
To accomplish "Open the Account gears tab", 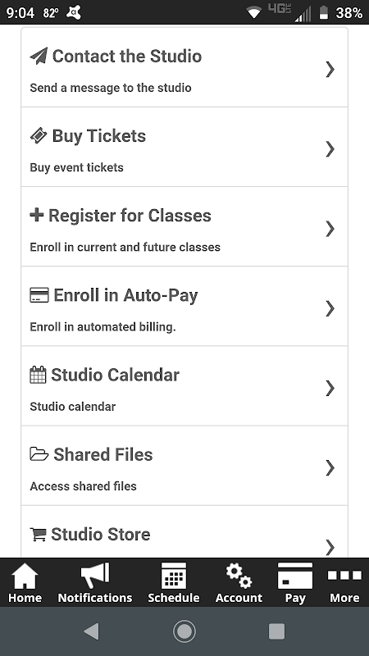I will point(239,582).
